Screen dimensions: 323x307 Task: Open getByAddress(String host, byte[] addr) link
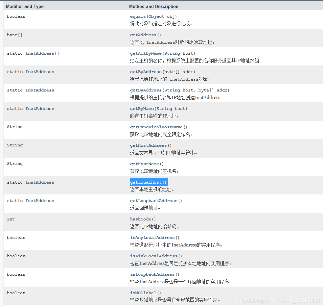pos(146,90)
